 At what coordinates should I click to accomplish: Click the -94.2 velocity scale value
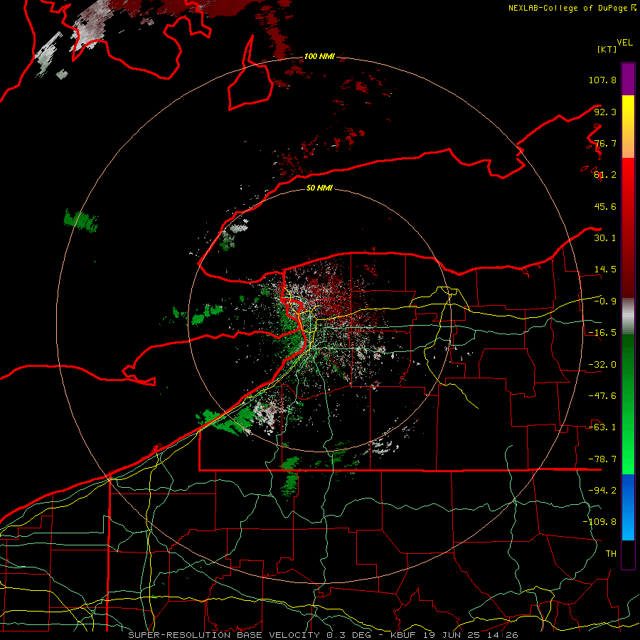tap(602, 491)
